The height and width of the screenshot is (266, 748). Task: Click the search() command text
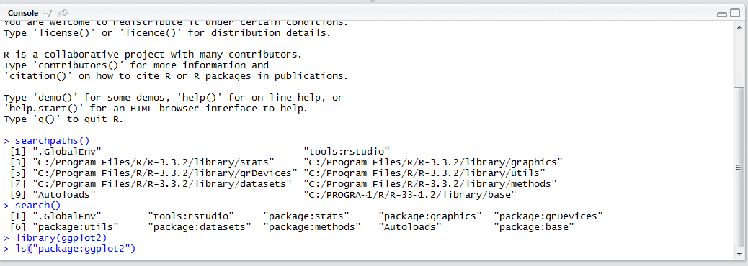click(38, 206)
